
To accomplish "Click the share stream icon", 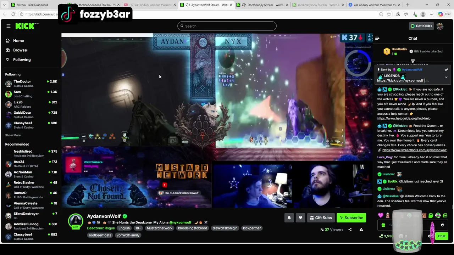I will coord(350,229).
